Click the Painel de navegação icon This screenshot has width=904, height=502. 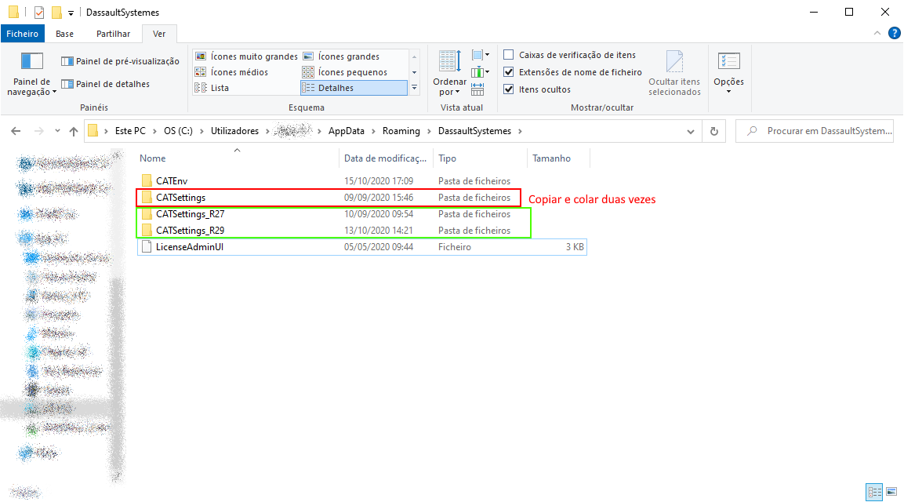31,63
